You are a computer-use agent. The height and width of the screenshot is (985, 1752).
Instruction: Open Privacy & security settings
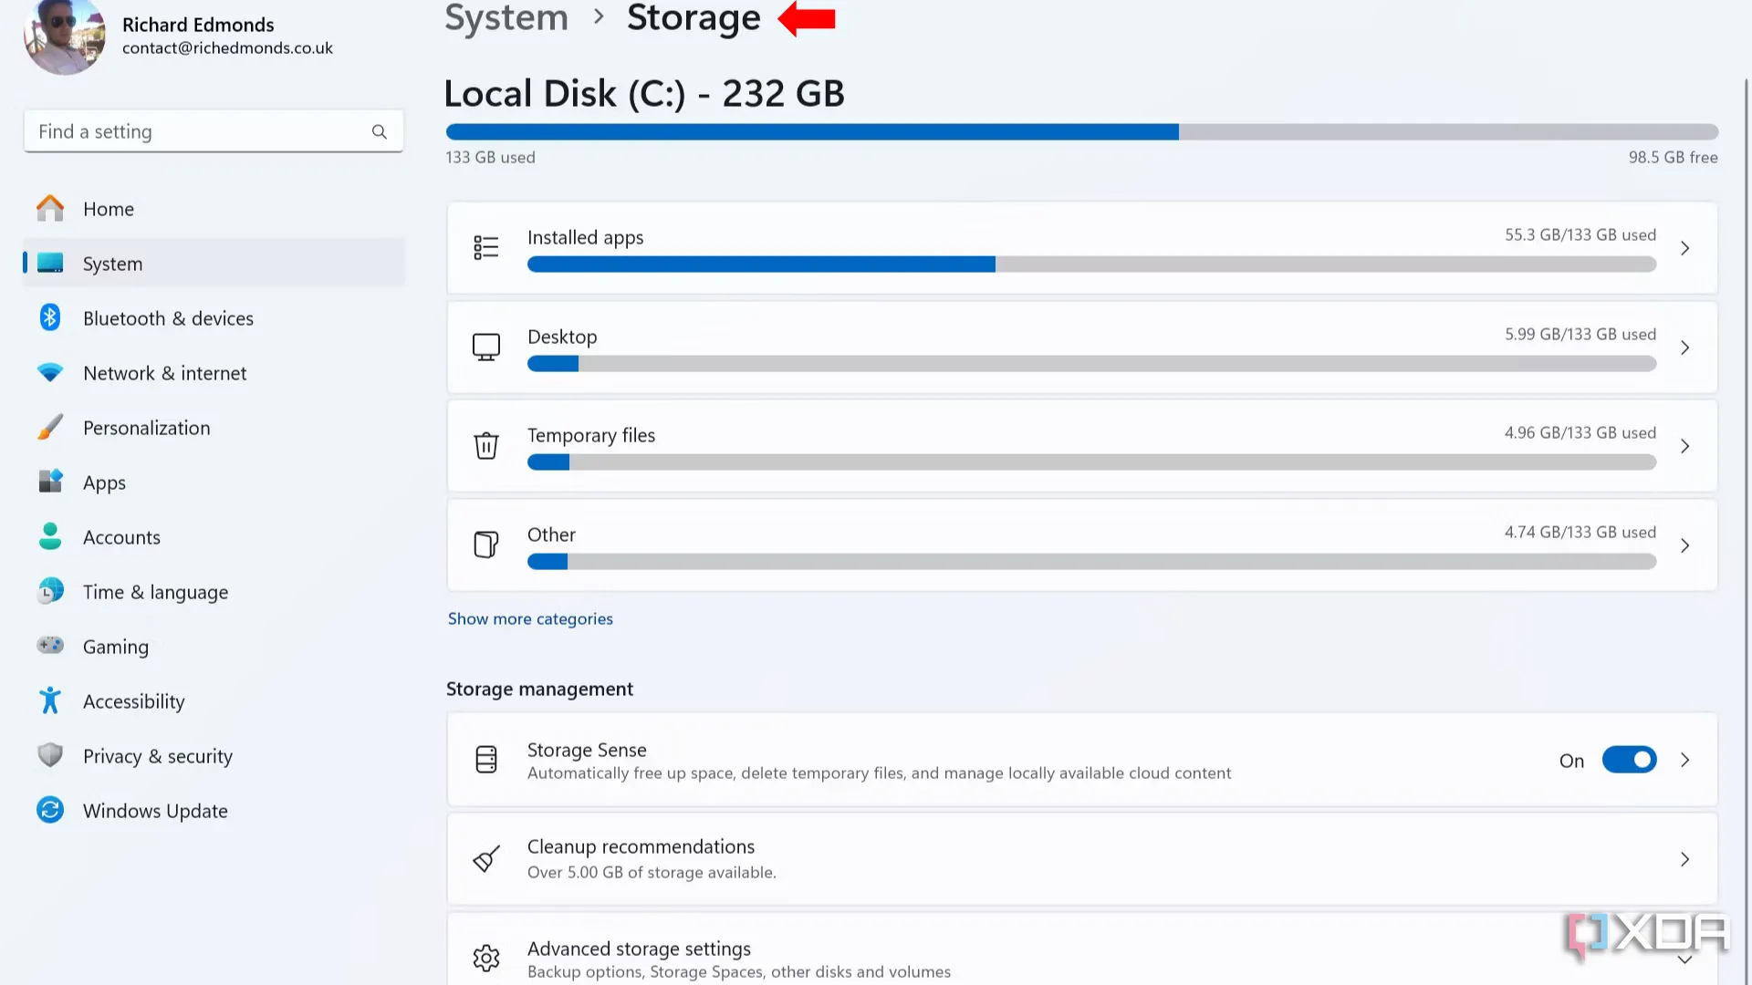pos(214,756)
